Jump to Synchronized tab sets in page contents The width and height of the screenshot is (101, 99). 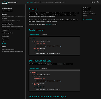point(88,12)
